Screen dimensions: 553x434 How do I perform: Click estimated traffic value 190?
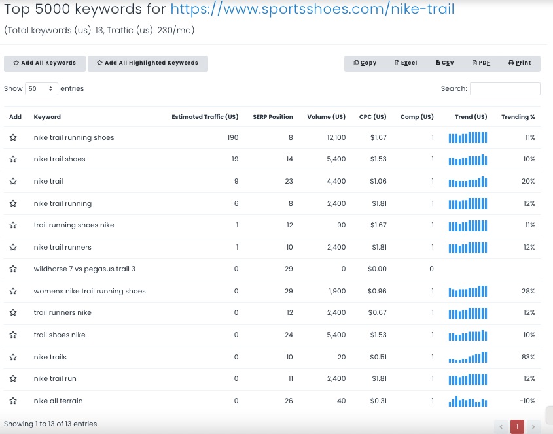(x=233, y=137)
